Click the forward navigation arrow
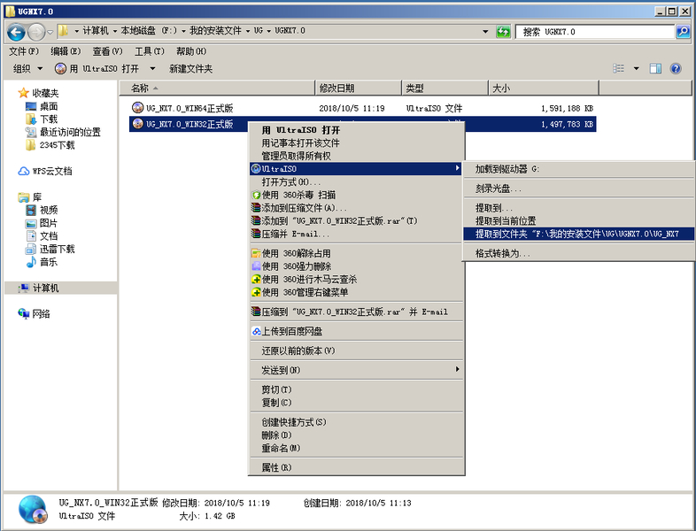Viewport: 696px width, 531px height. click(x=36, y=32)
